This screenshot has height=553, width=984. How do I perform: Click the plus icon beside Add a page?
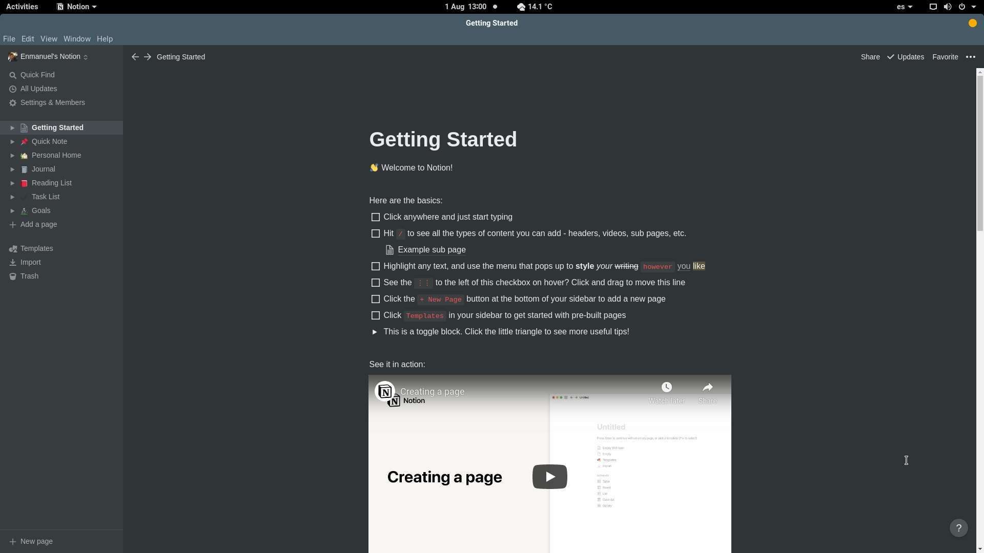tap(13, 225)
